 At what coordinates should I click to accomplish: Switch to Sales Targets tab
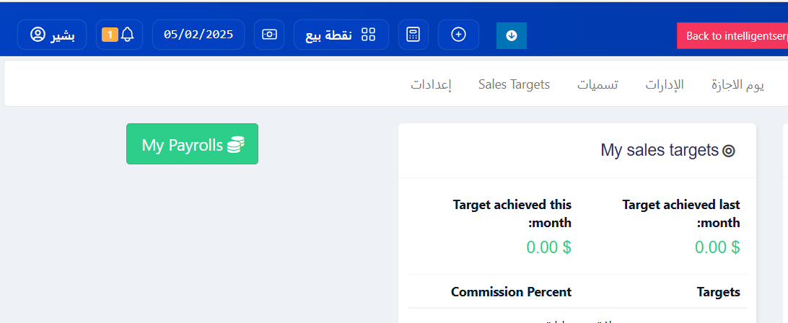(x=514, y=84)
